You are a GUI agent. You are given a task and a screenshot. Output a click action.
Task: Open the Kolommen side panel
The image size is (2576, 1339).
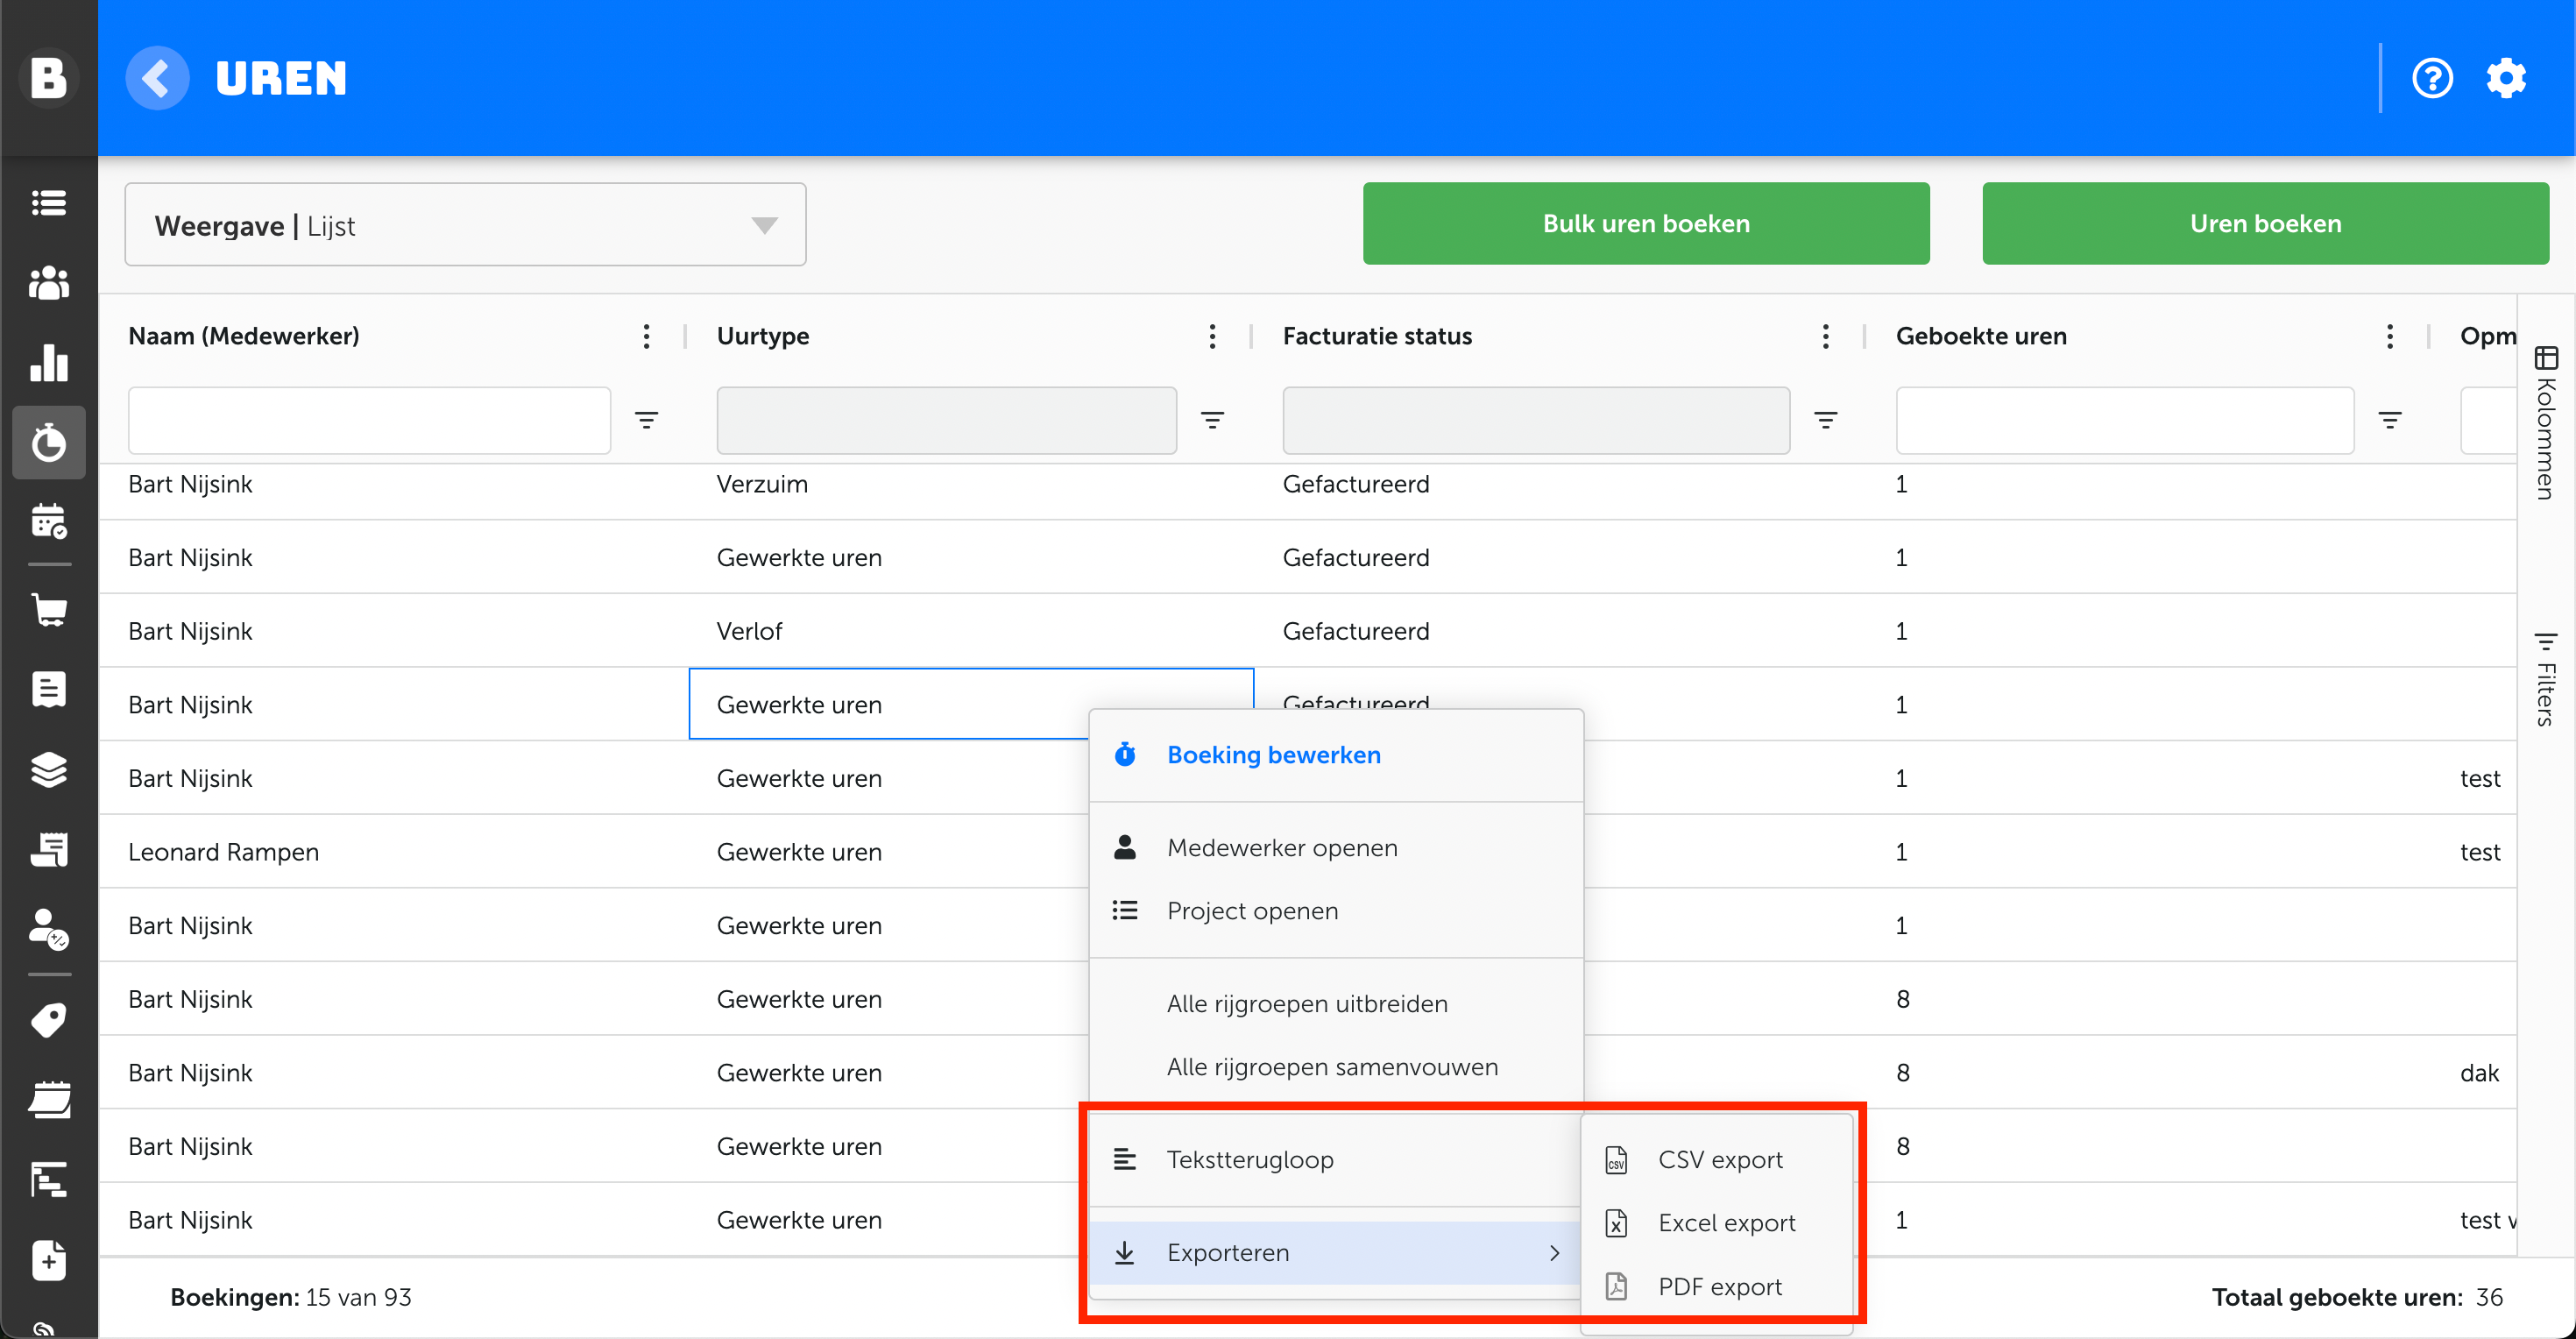pos(2546,422)
